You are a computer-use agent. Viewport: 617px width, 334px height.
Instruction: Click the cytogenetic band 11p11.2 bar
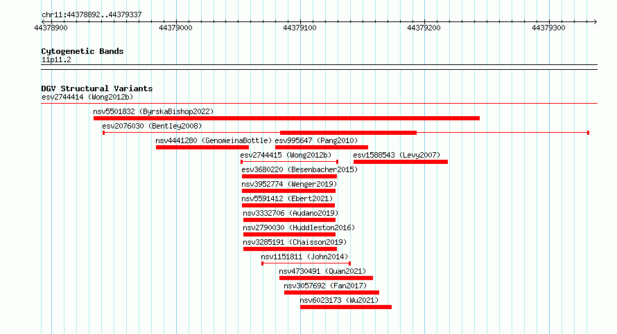319,67
